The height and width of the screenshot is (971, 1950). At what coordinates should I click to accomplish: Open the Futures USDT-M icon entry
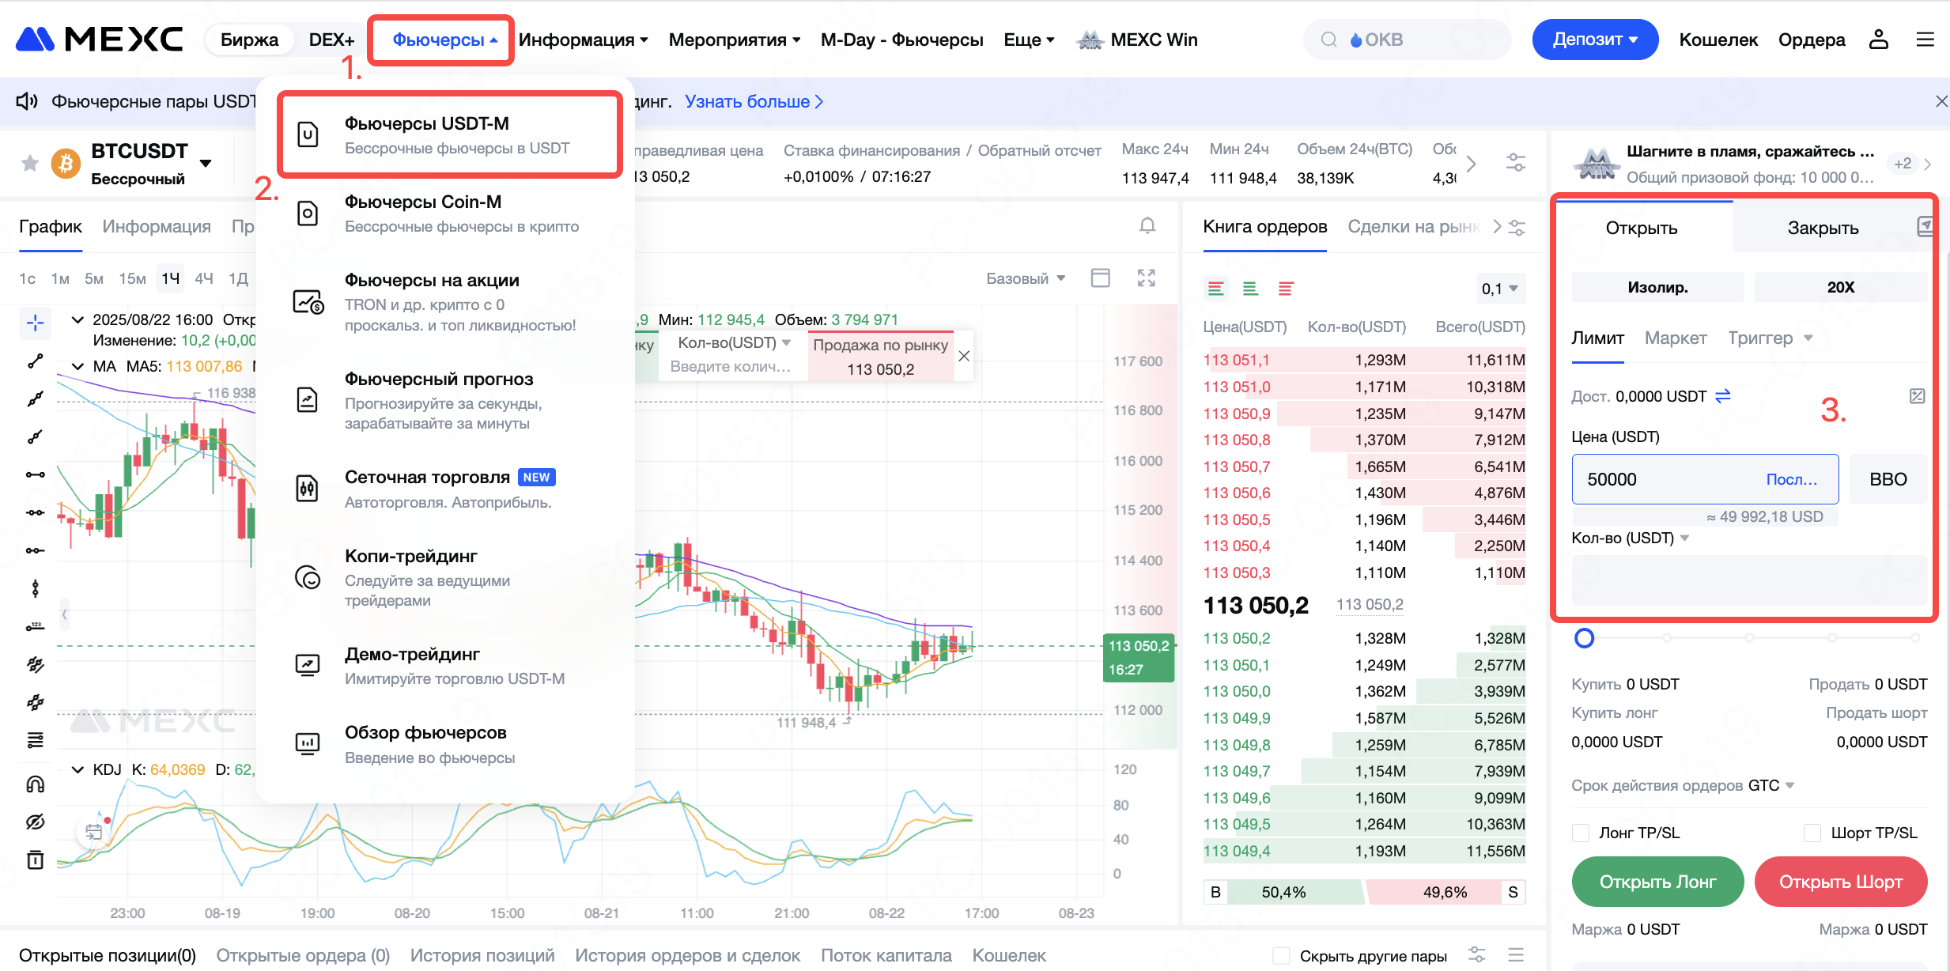pos(308,135)
